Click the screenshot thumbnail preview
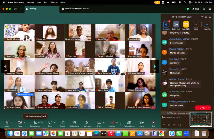The width and height of the screenshot is (214, 139). tap(201, 119)
